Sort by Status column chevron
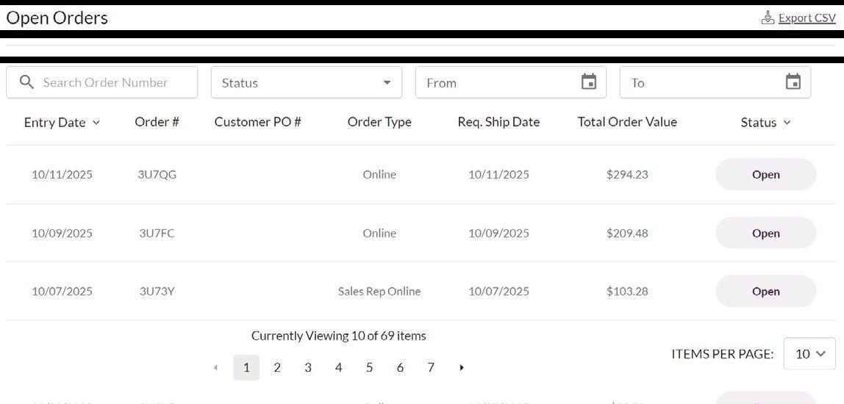The height and width of the screenshot is (404, 844). [787, 123]
